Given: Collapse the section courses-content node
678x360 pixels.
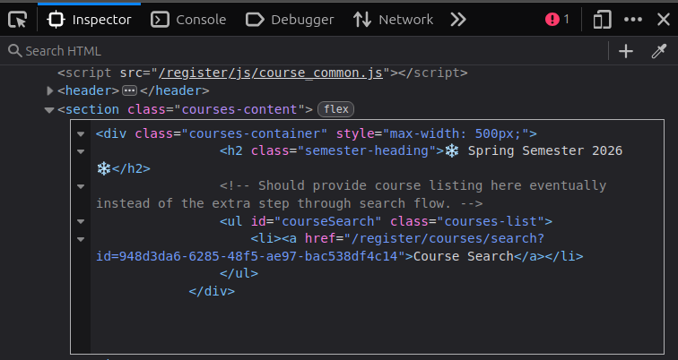Looking at the screenshot, I should tap(49, 109).
